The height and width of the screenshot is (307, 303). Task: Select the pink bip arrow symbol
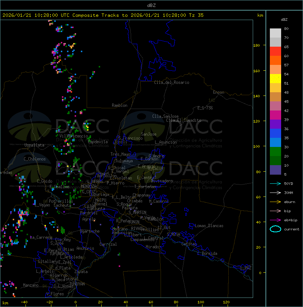[275, 211]
